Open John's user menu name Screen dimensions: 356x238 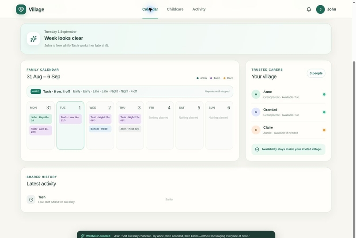[x=331, y=9]
